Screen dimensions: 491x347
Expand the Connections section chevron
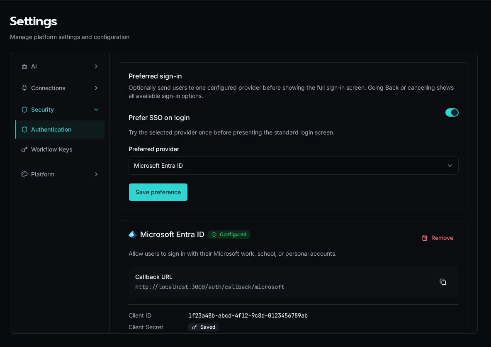click(96, 88)
